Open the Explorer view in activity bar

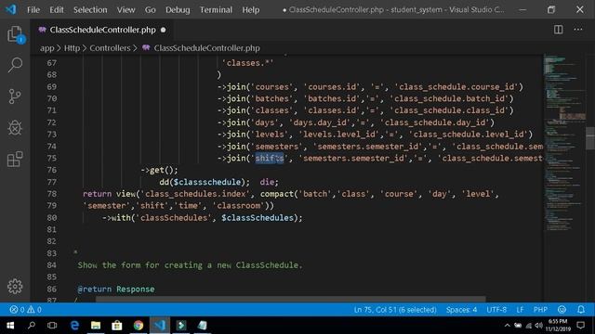15,34
